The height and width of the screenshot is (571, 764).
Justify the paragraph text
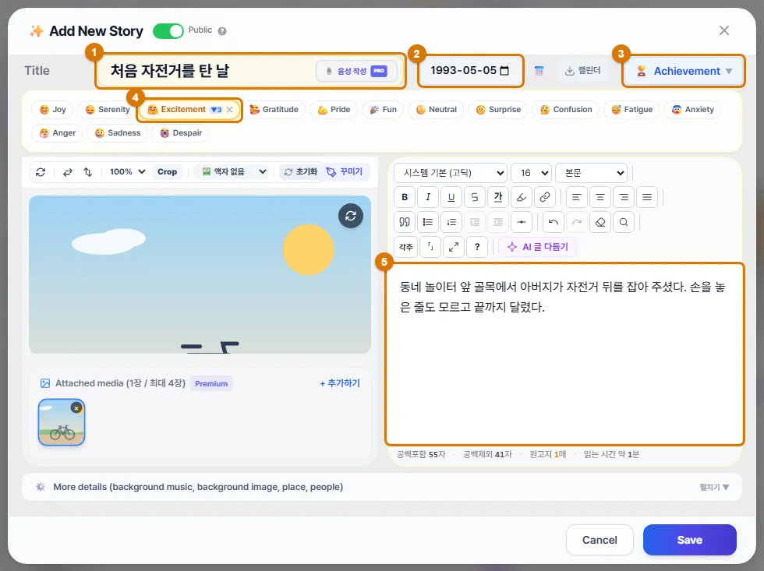pyautogui.click(x=647, y=197)
